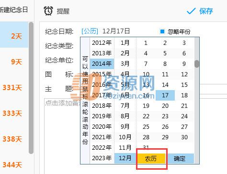
Task: Pick day 30 in date grid
Action: click(184, 137)
